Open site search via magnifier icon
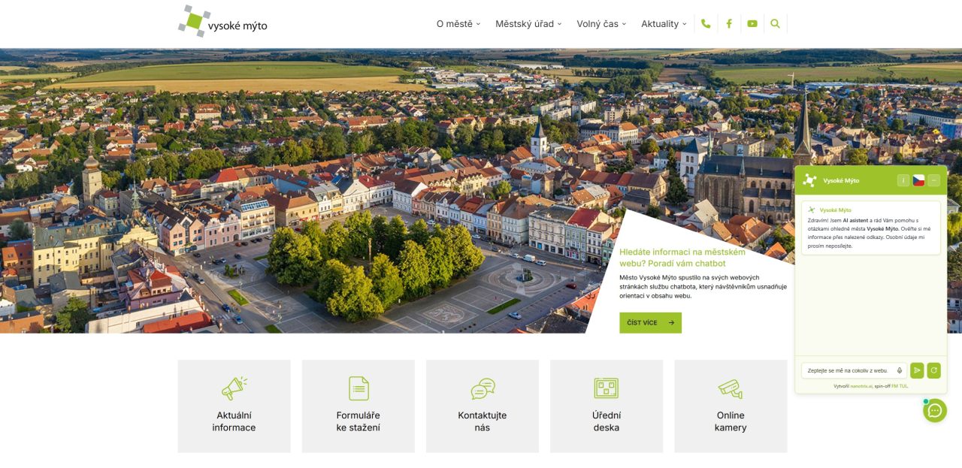The image size is (962, 468). pyautogui.click(x=775, y=23)
